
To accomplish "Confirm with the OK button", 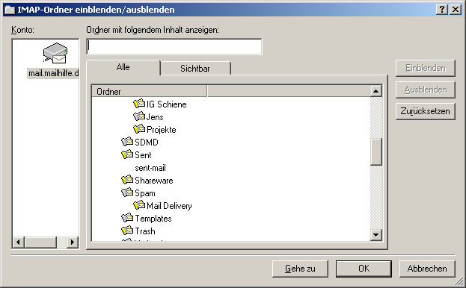I will coord(364,269).
